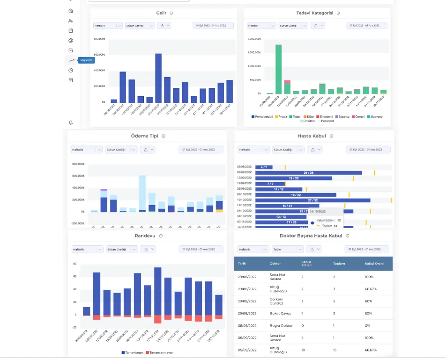This screenshot has height=358, width=446.
Task: Open the Raporlar trend chart icon
Action: (72, 60)
